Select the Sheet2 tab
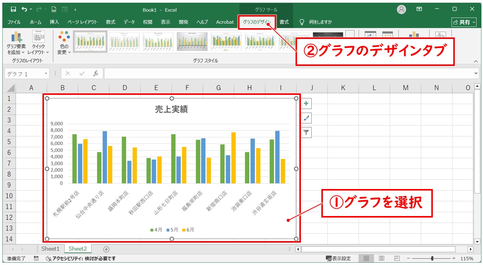The height and width of the screenshot is (265, 483). click(78, 249)
